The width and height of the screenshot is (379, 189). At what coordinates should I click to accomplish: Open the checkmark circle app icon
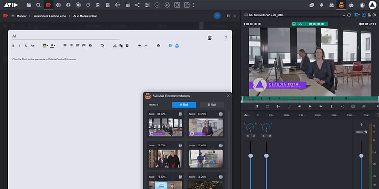[157, 5]
